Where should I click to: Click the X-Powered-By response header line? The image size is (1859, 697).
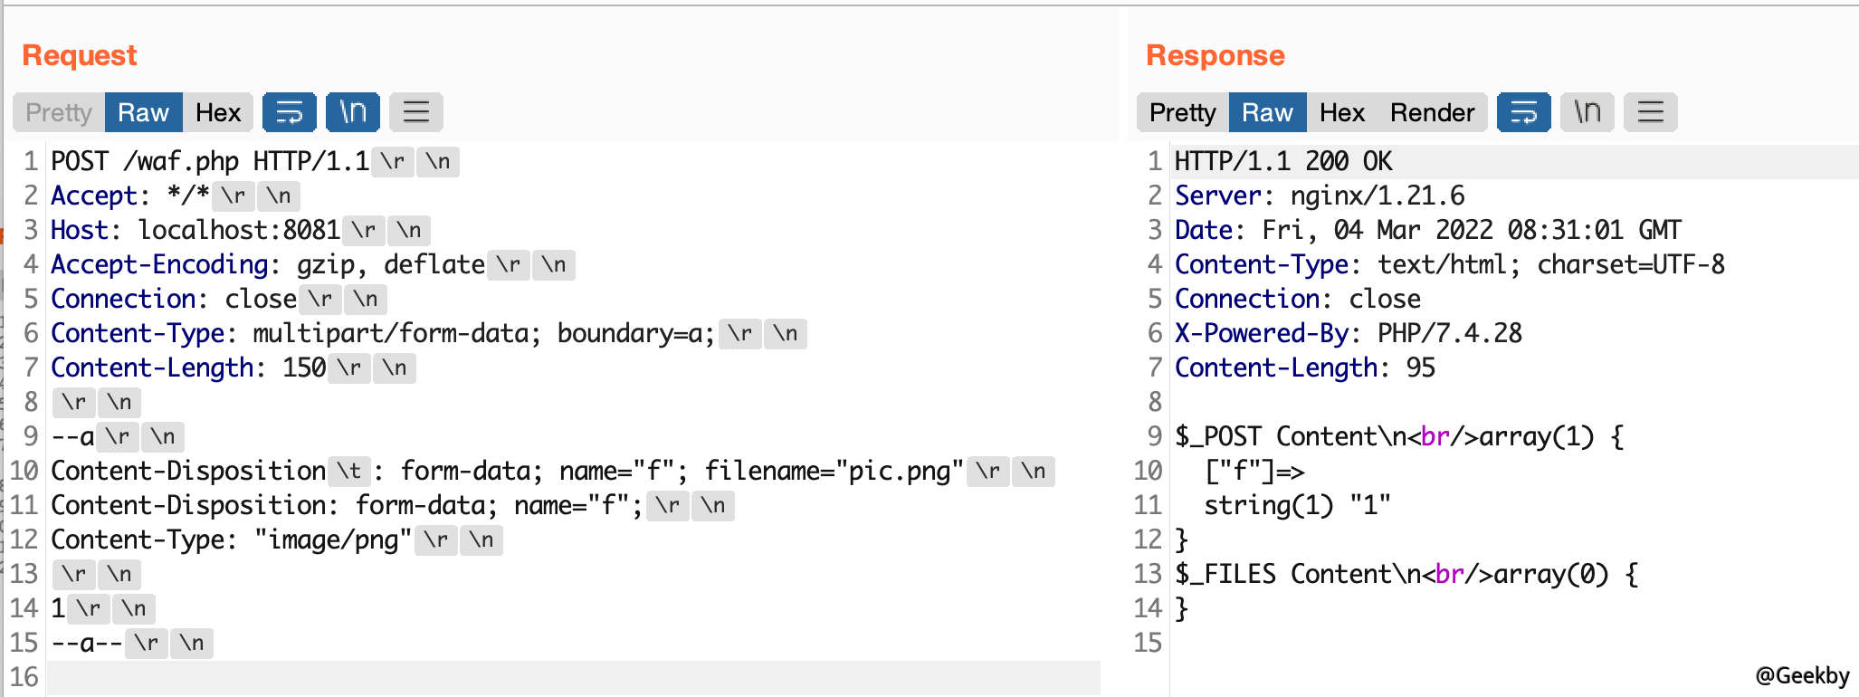(1349, 333)
